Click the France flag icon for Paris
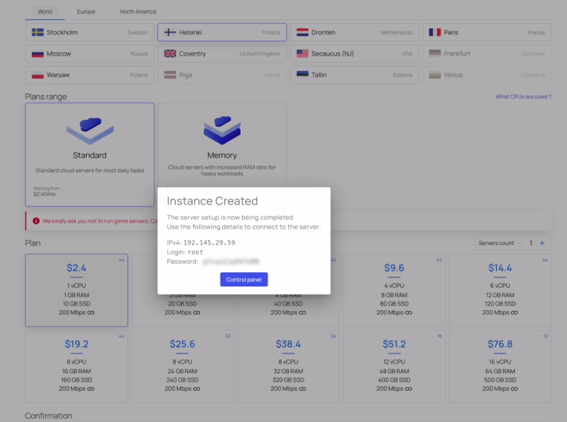The width and height of the screenshot is (567, 422). [x=435, y=33]
